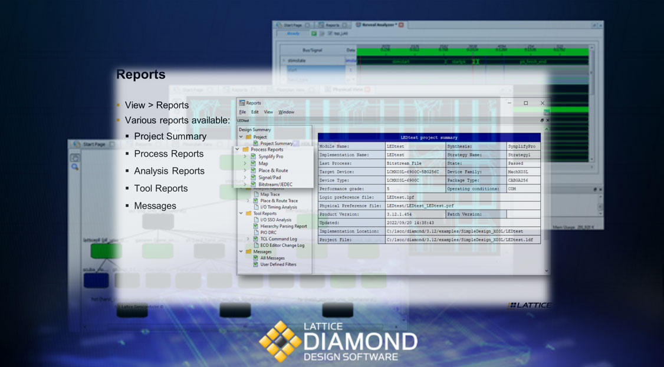Click the Data column header in Reveal Analyzer
The width and height of the screenshot is (664, 367).
351,50
